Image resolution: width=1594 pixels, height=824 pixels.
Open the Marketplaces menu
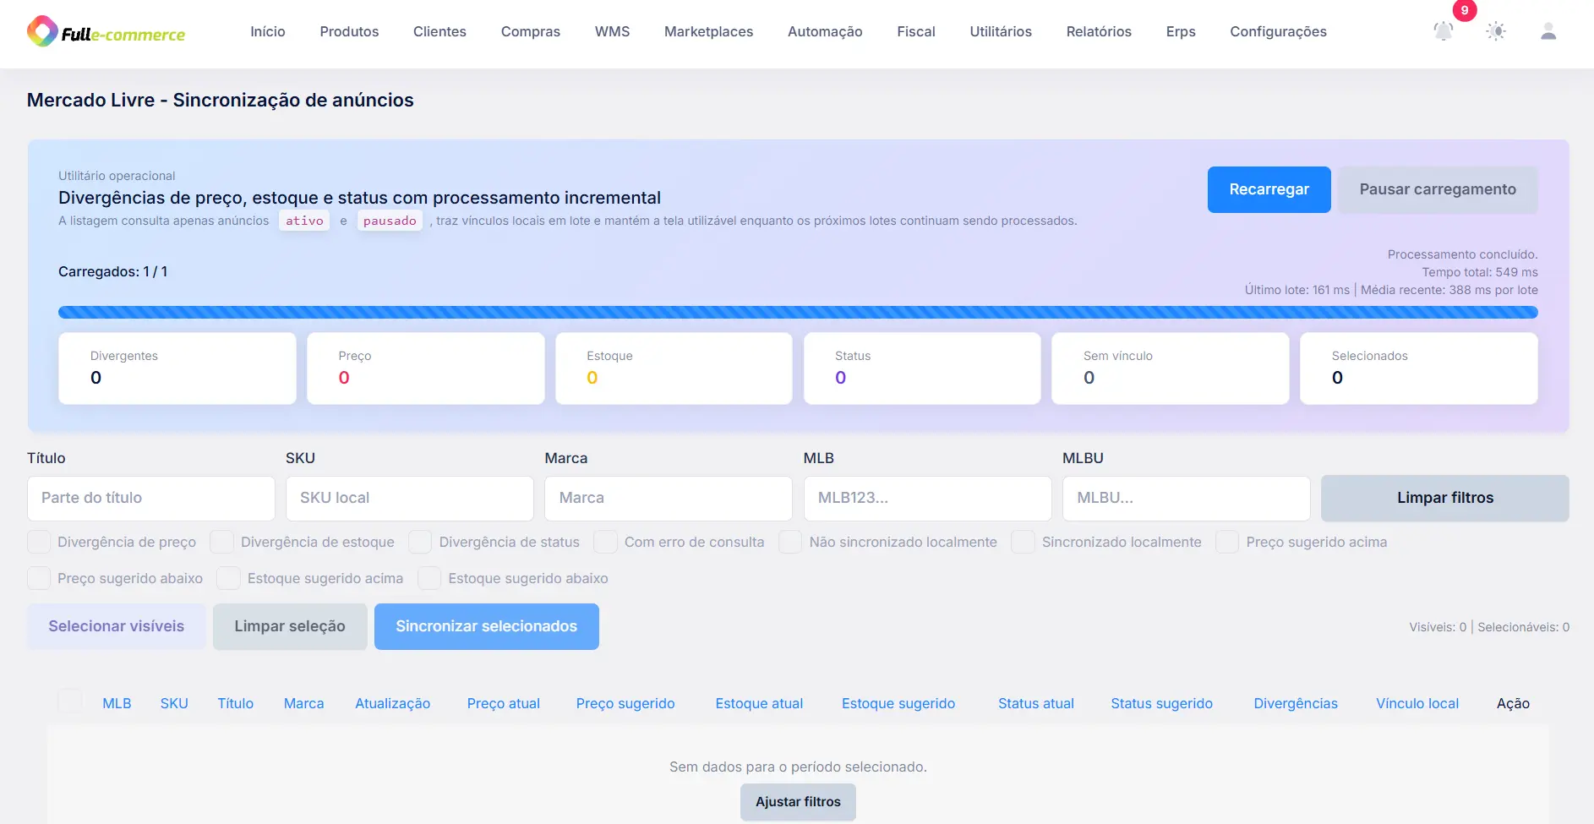point(708,32)
